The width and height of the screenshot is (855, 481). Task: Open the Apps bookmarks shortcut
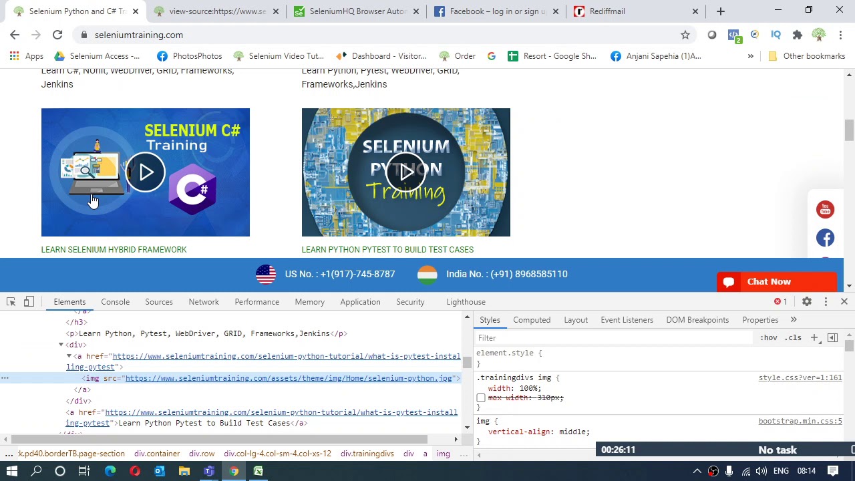[x=27, y=56]
